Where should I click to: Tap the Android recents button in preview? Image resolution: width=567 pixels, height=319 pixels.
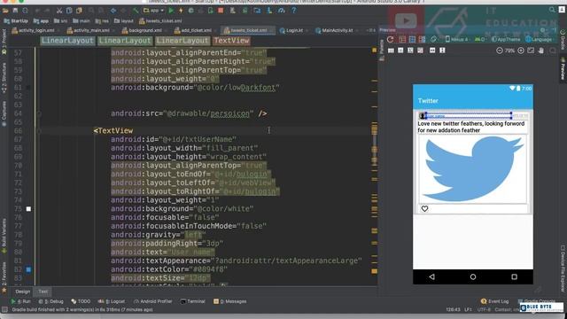pos(514,276)
